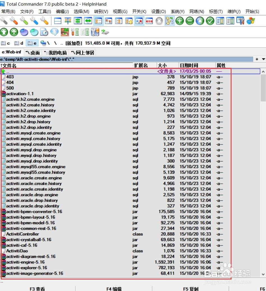Click the hammer and tools icon

(240, 21)
